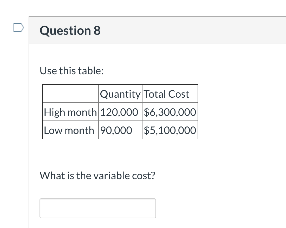Select the 120,000 quantity value
The height and width of the screenshot is (228, 286).
(120, 112)
